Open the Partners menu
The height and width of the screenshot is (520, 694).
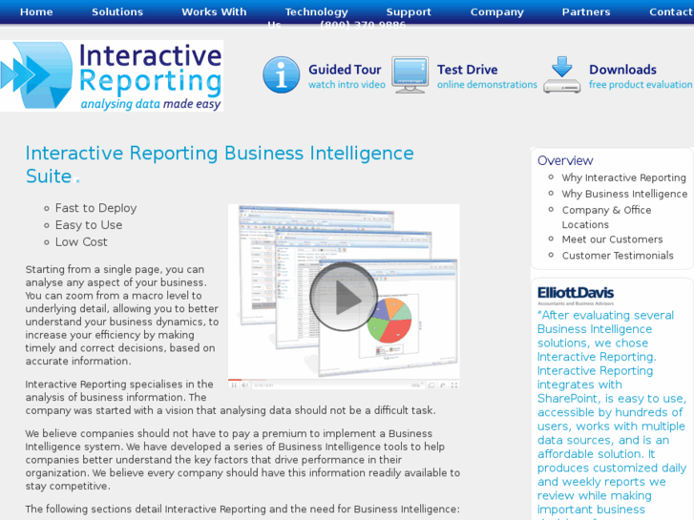click(586, 12)
